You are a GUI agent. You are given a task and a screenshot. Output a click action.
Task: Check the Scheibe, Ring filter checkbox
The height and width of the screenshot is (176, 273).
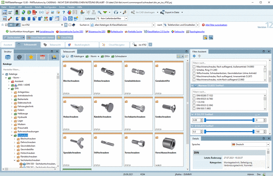pos(194,70)
